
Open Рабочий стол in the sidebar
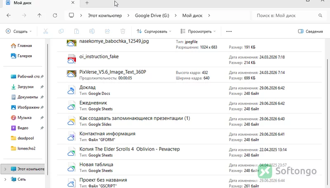[x=25, y=77]
